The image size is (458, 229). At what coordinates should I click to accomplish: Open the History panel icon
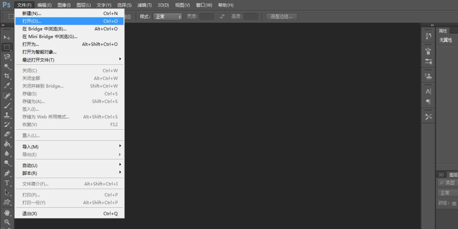point(429,36)
